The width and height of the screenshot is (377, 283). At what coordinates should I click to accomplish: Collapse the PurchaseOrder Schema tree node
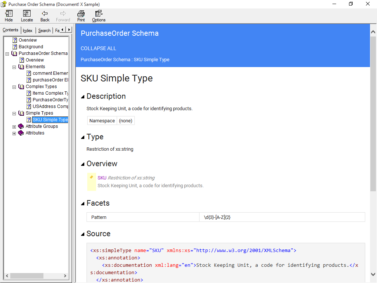tap(7, 54)
